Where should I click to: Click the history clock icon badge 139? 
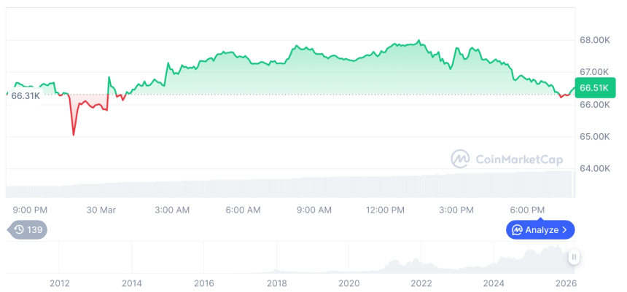coord(28,229)
